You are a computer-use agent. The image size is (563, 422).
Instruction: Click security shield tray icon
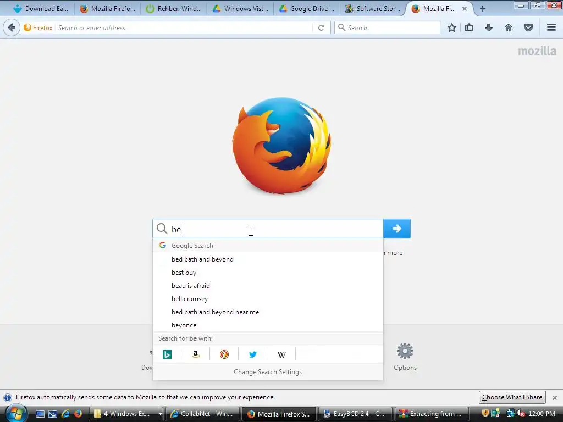click(485, 413)
